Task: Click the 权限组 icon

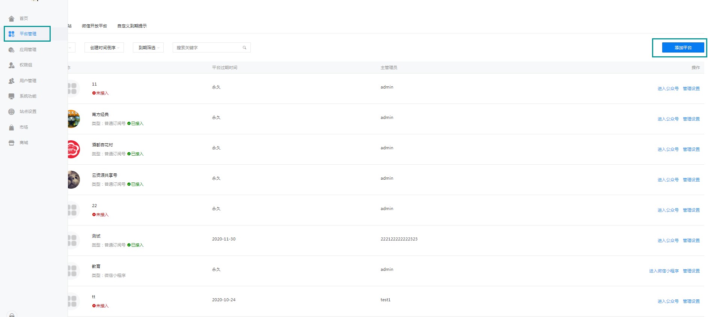Action: coord(11,65)
